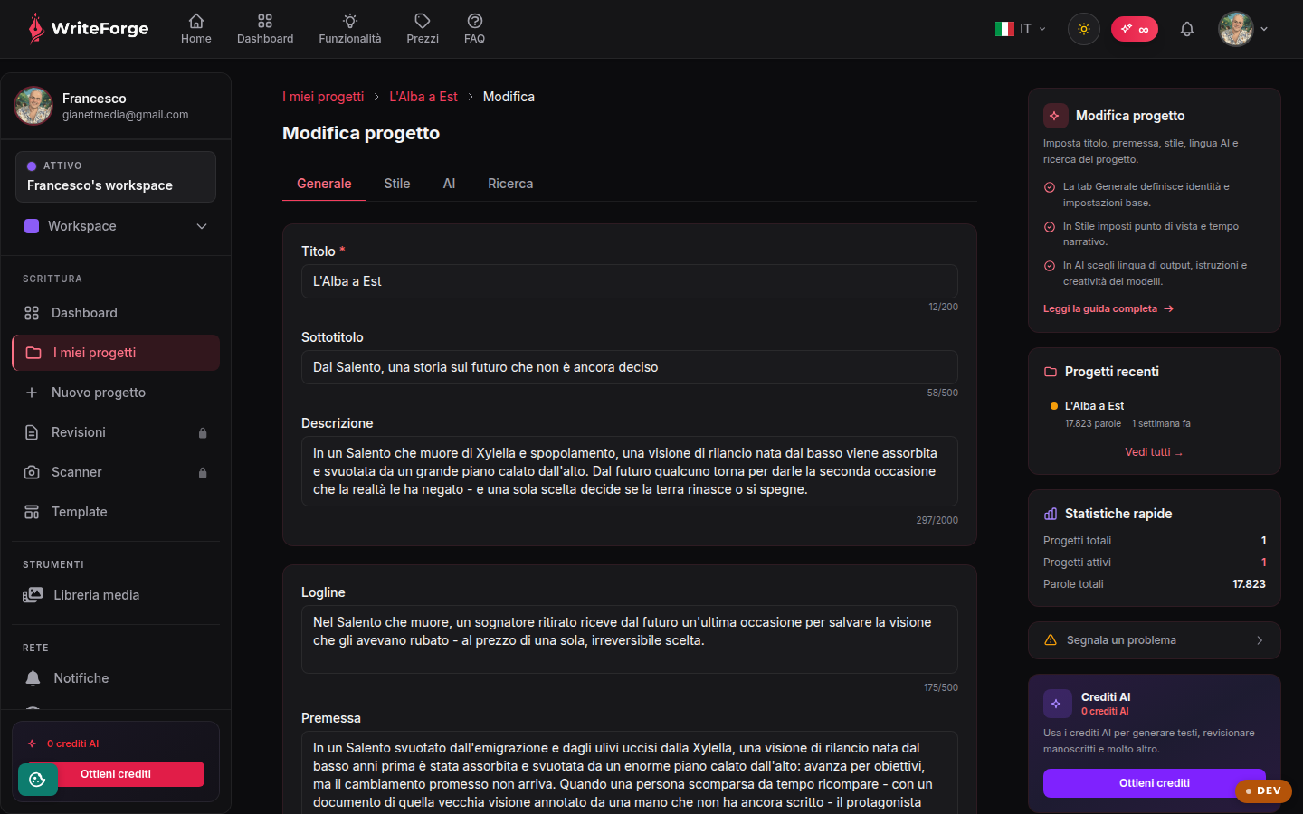This screenshot has height=814, width=1303.
Task: Click the Progetti totali row
Action: point(1155,541)
